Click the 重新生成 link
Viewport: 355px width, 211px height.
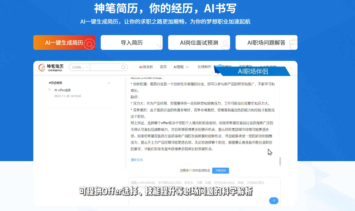[137, 160]
